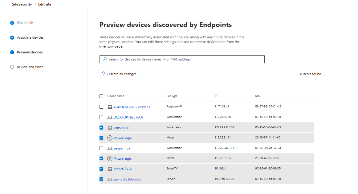Jump to the Review and finish step

pos(30,67)
